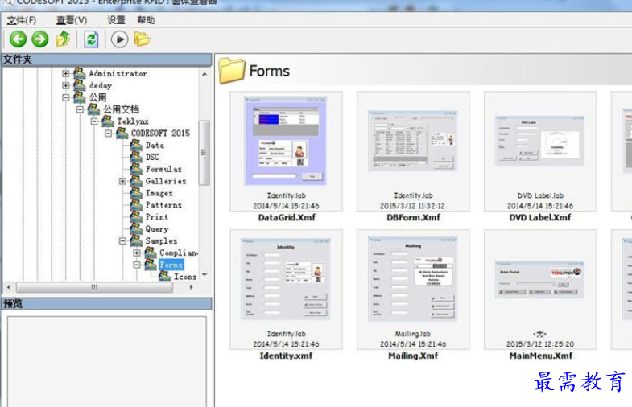Select the Images folder
Screen dimensions: 632x407
[159, 193]
